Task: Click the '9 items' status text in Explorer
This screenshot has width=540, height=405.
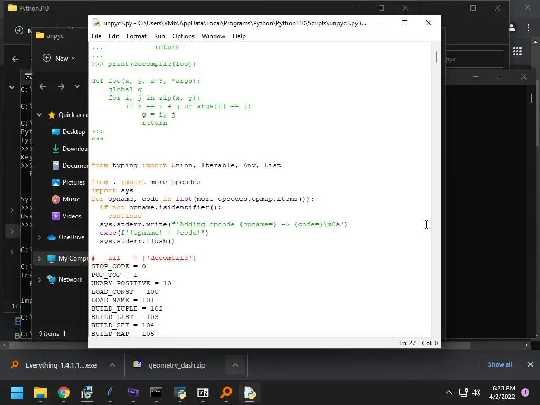Action: coord(49,334)
